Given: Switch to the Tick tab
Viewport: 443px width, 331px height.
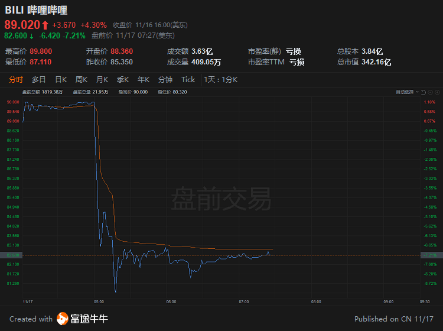Looking at the screenshot, I should pos(188,80).
